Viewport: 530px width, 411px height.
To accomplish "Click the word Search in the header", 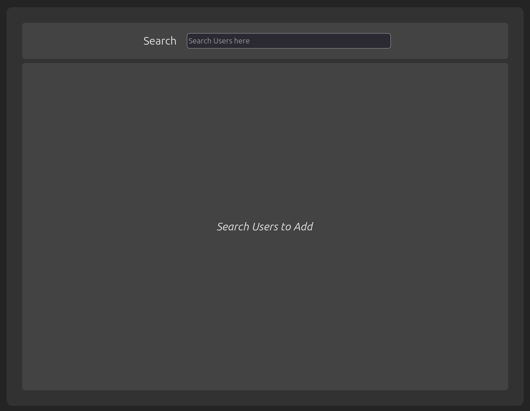I will (160, 41).
